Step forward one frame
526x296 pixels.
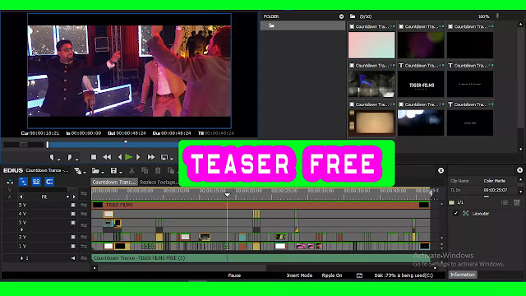pyautogui.click(x=138, y=157)
